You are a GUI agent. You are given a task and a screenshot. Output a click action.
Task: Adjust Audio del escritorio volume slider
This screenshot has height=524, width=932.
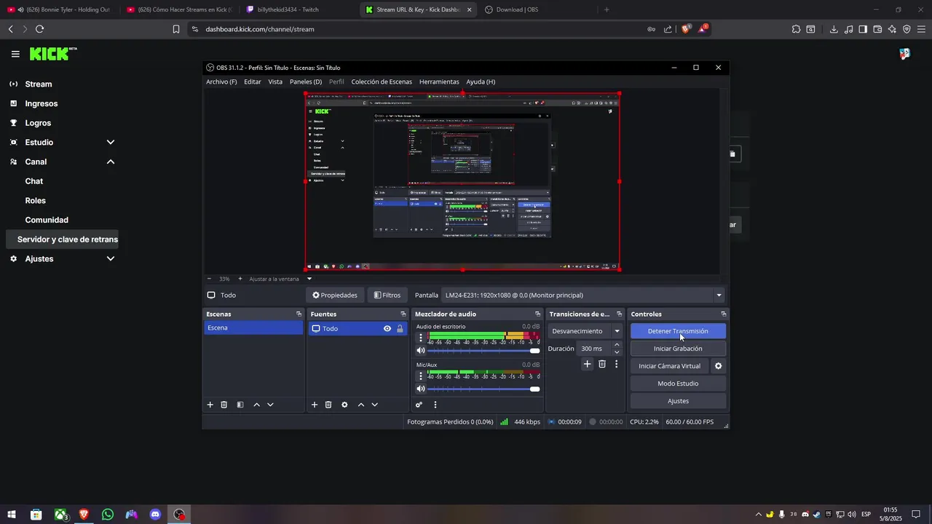(484, 351)
